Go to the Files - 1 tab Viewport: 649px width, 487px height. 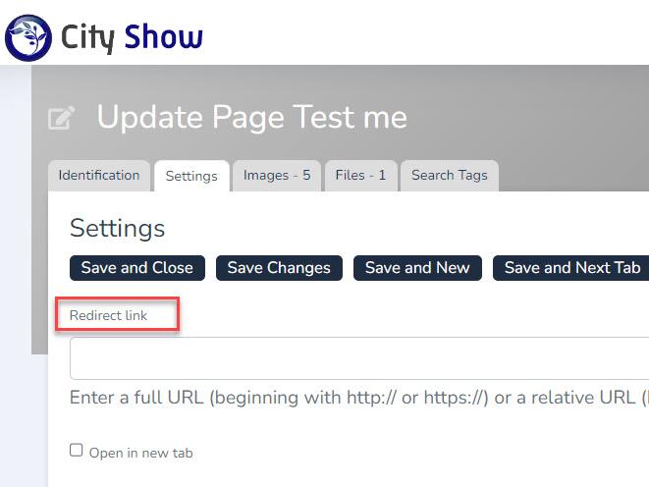point(360,176)
